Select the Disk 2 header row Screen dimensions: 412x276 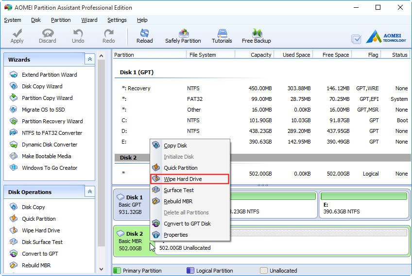(263, 158)
